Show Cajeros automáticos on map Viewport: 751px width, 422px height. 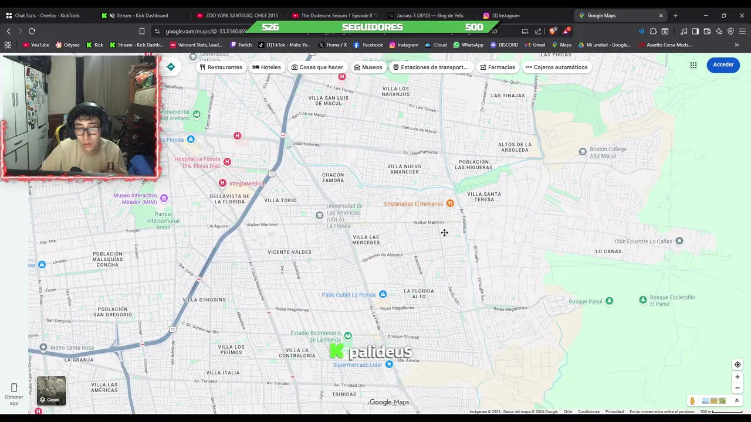[556, 67]
